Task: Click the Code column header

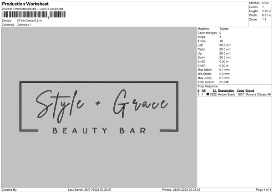Action: tap(241, 91)
